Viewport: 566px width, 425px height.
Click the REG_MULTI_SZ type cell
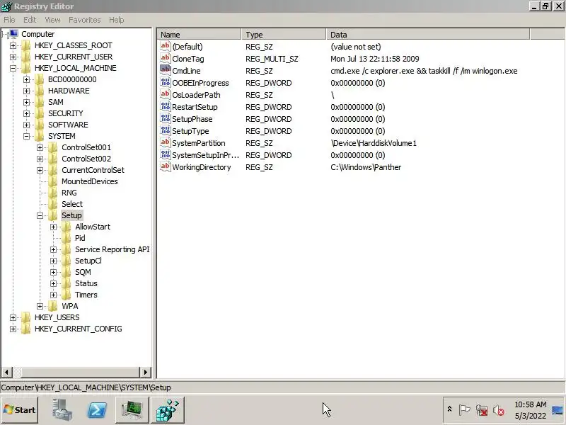tap(272, 59)
